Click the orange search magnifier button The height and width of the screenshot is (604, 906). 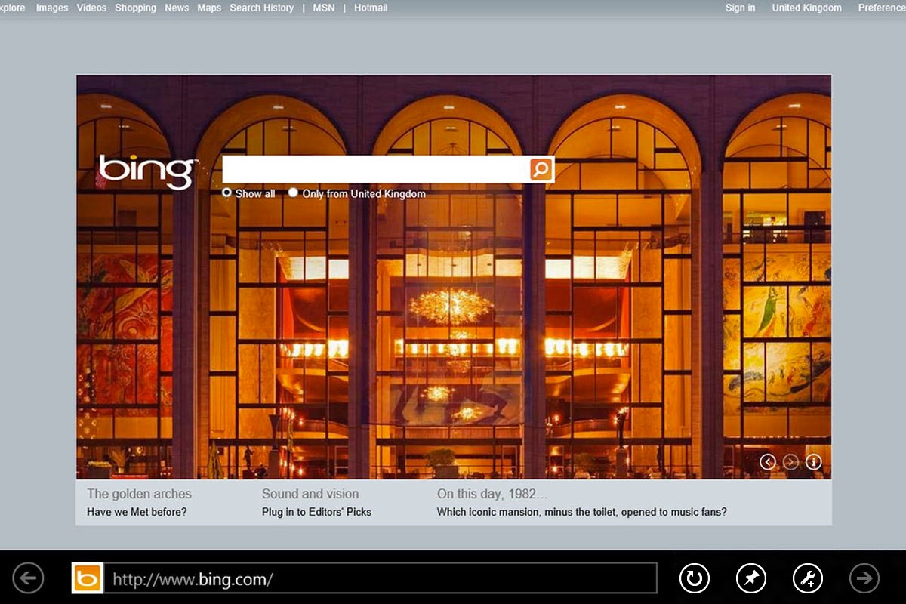click(x=541, y=169)
